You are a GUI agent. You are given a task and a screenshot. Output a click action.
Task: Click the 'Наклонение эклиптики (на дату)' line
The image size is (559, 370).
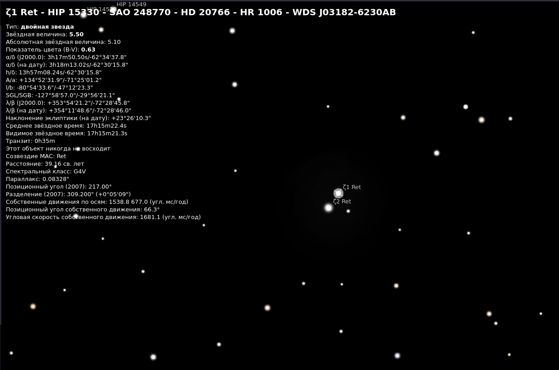[78, 118]
